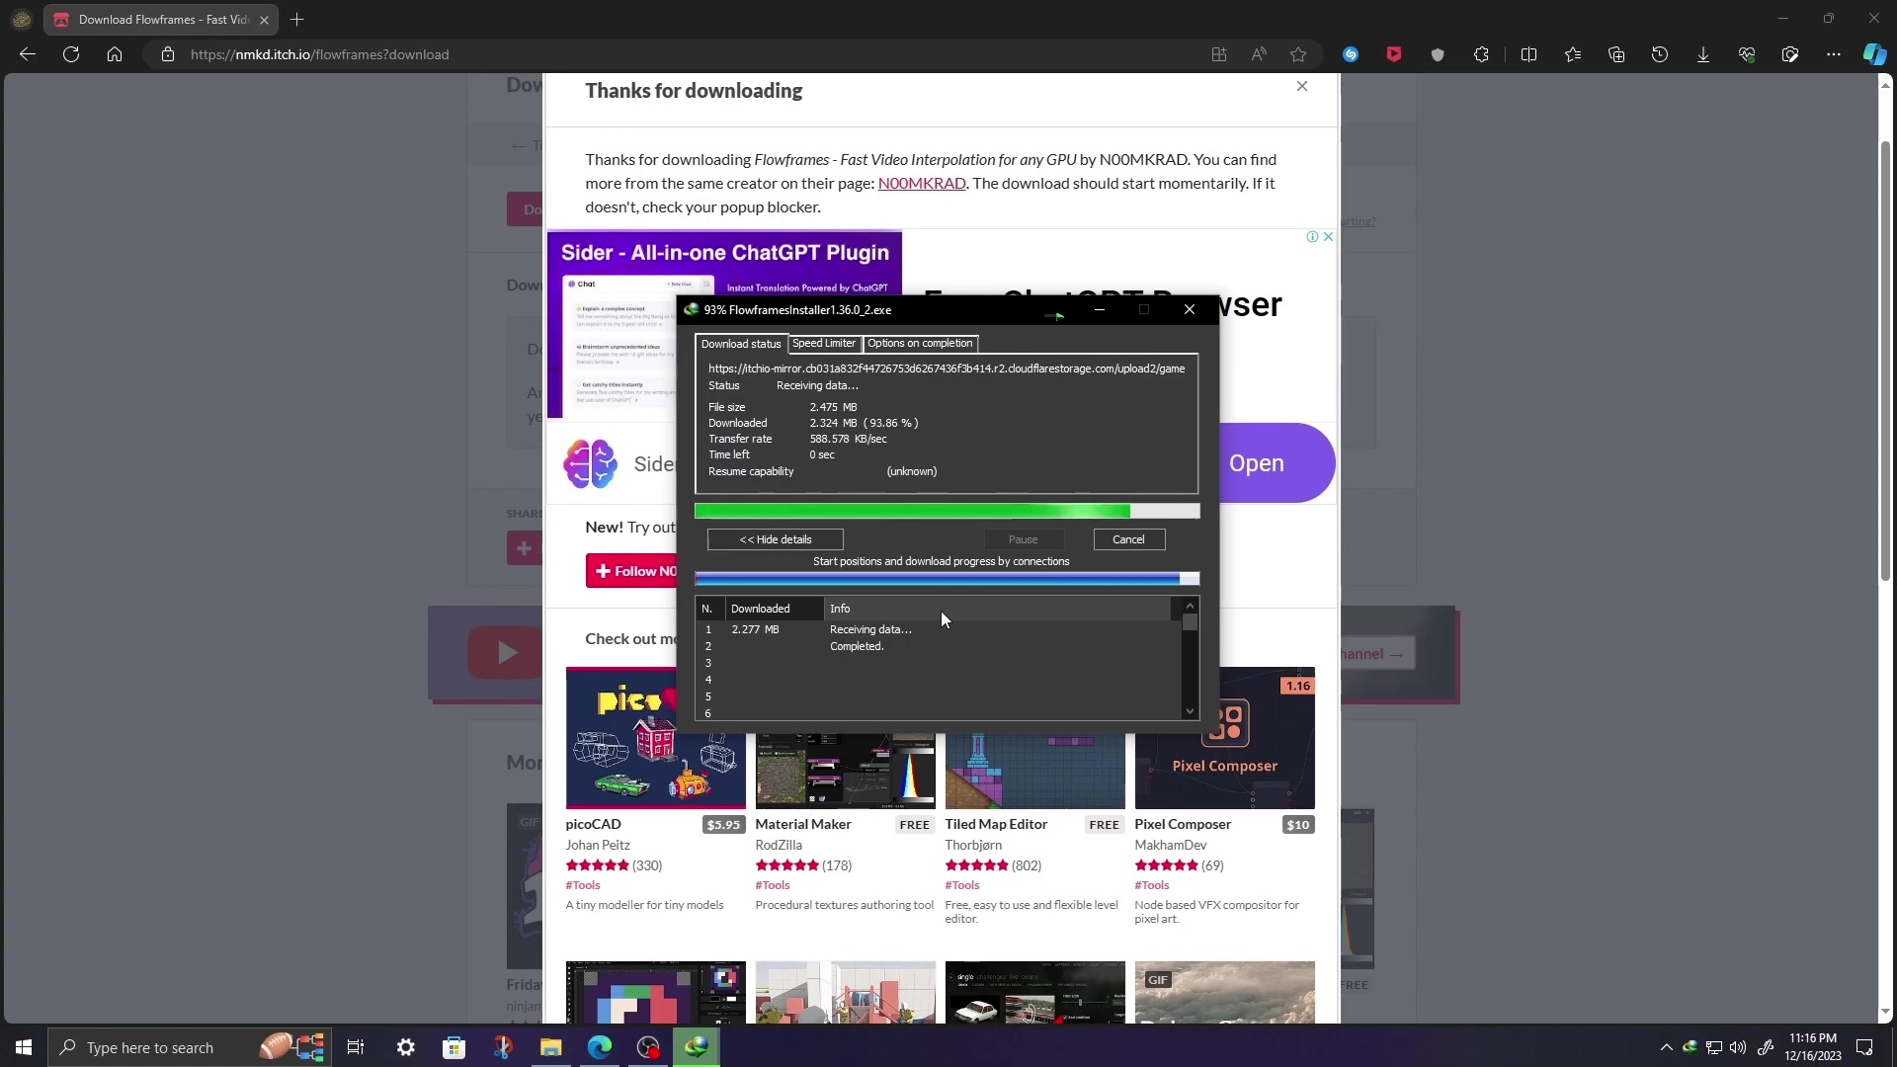Add page to favorites star icon
The width and height of the screenshot is (1897, 1067).
pyautogui.click(x=1298, y=54)
